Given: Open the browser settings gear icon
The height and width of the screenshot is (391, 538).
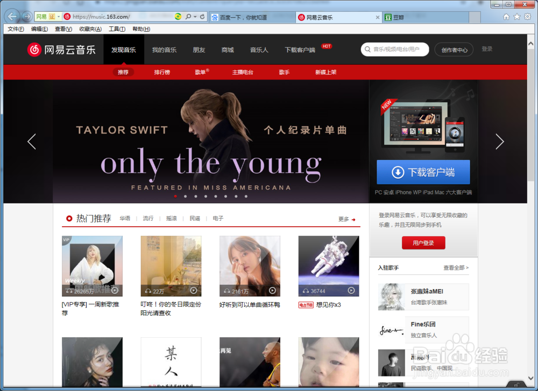Looking at the screenshot, I should click(527, 17).
